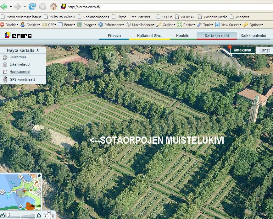Image resolution: width=273 pixels, height=219 pixels.
Task: Click the browser Reload button
Action: (x=32, y=7)
